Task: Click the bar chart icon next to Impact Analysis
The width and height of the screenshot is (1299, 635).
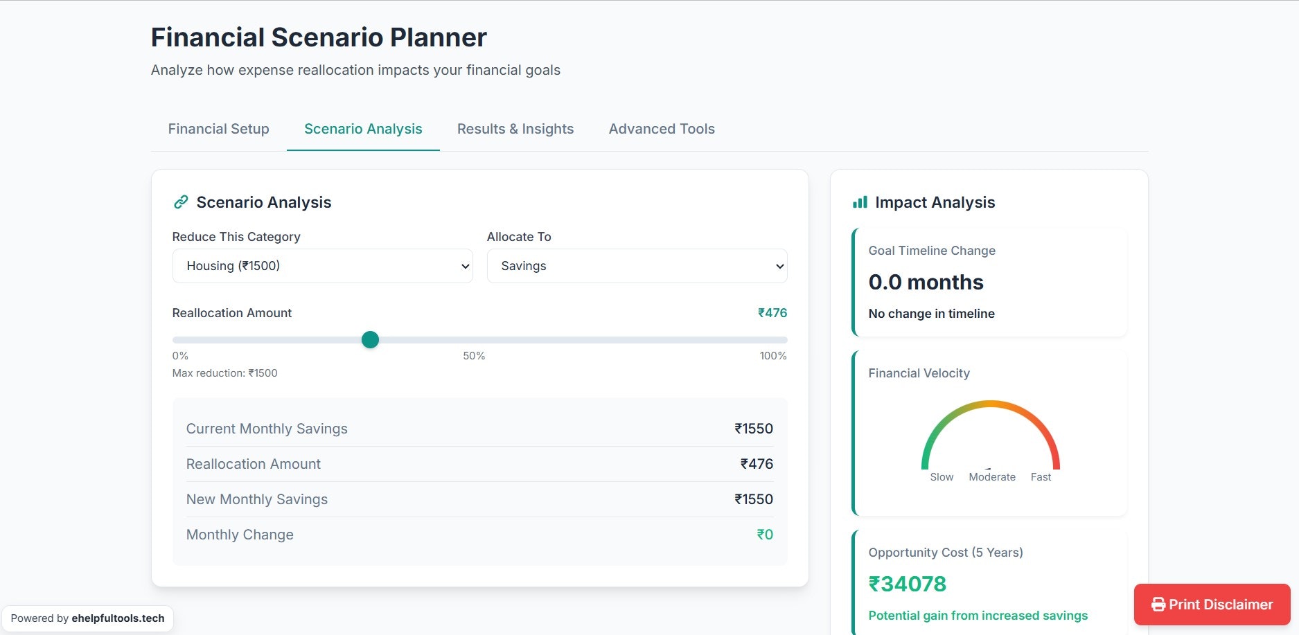Action: click(859, 202)
